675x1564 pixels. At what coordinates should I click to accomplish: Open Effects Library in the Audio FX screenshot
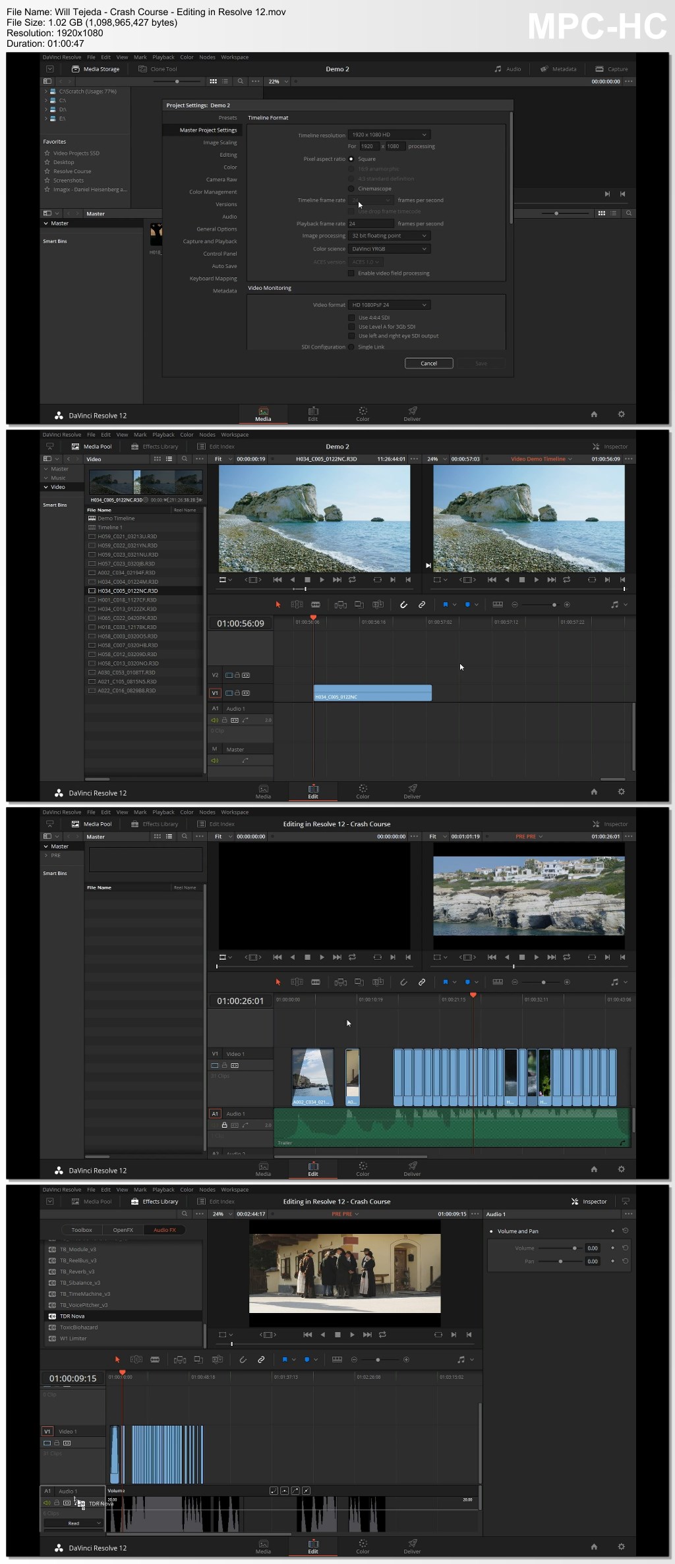[x=154, y=1202]
